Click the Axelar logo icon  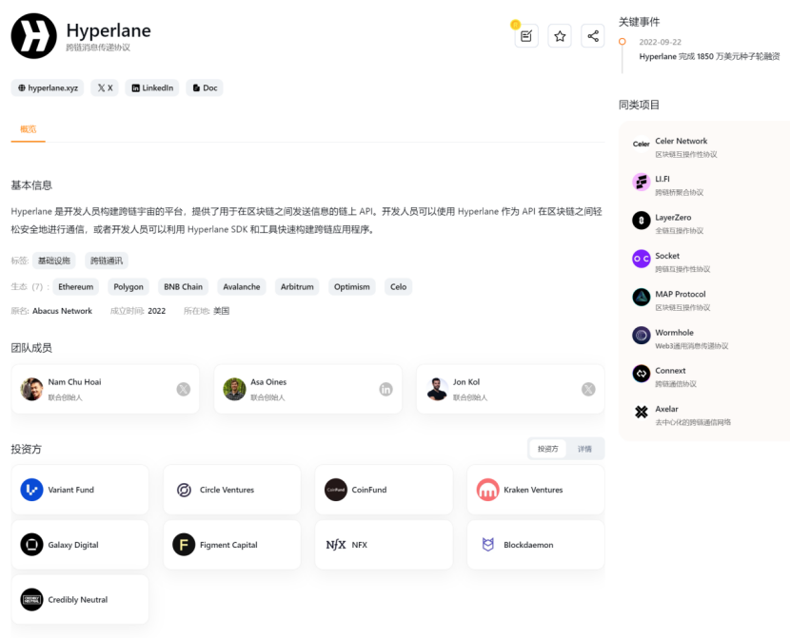coord(642,412)
